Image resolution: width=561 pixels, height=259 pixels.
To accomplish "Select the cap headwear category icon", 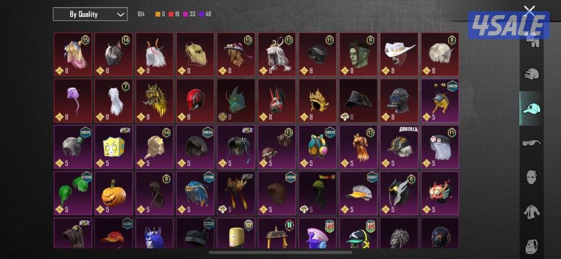I will pos(532,108).
